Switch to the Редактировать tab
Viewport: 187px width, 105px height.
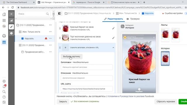pyautogui.click(x=113, y=19)
